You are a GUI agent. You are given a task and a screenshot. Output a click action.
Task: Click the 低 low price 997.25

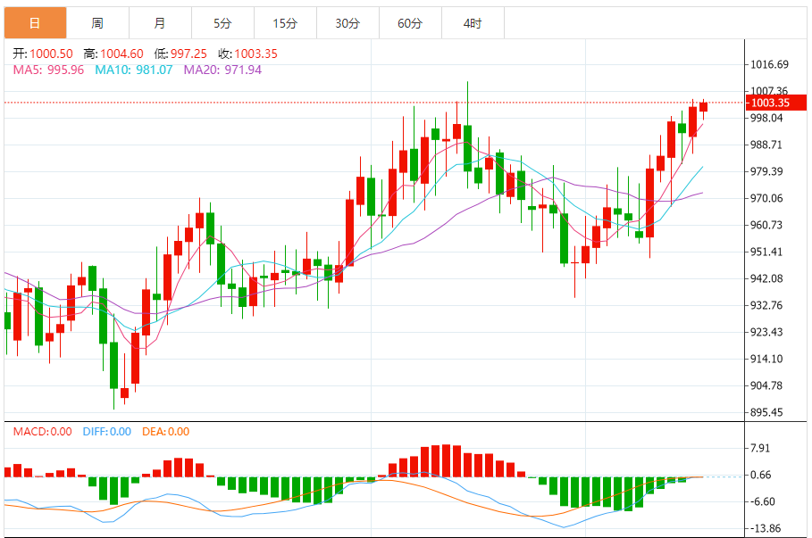(180, 54)
